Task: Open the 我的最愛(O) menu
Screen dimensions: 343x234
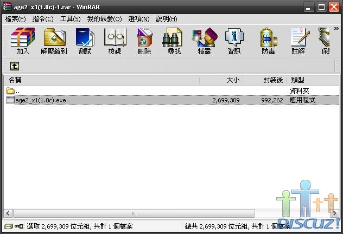Action: [104, 19]
